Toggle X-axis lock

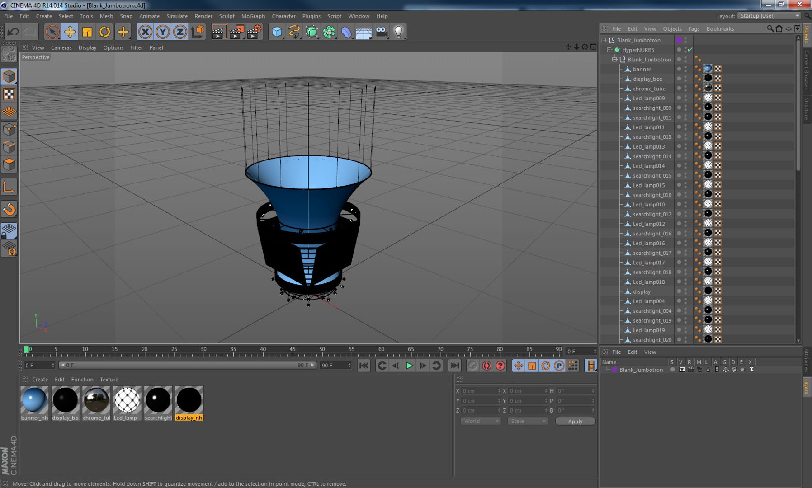click(x=145, y=32)
